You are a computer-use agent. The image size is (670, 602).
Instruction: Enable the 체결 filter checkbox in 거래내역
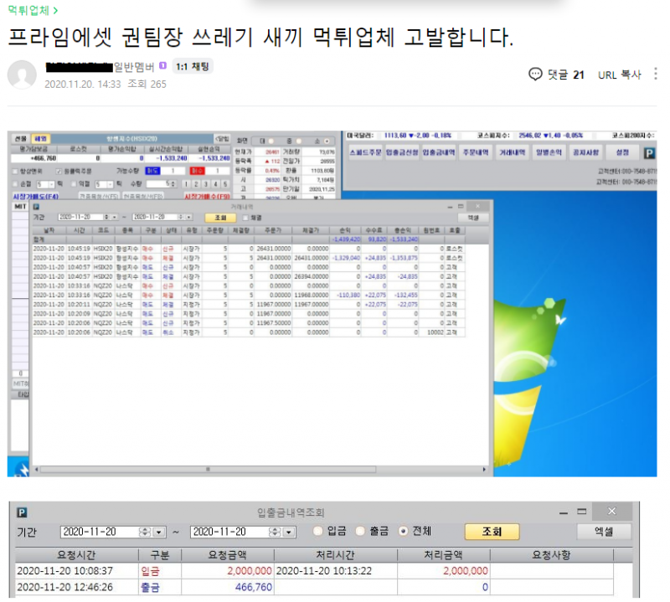coord(245,219)
